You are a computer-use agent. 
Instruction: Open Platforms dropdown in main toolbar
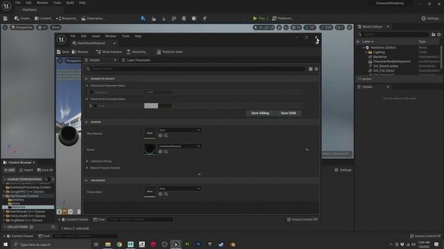click(282, 19)
